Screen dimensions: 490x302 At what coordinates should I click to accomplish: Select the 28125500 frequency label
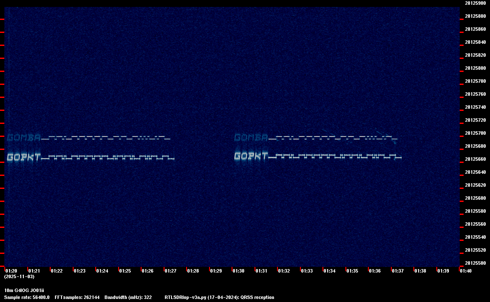click(475, 263)
